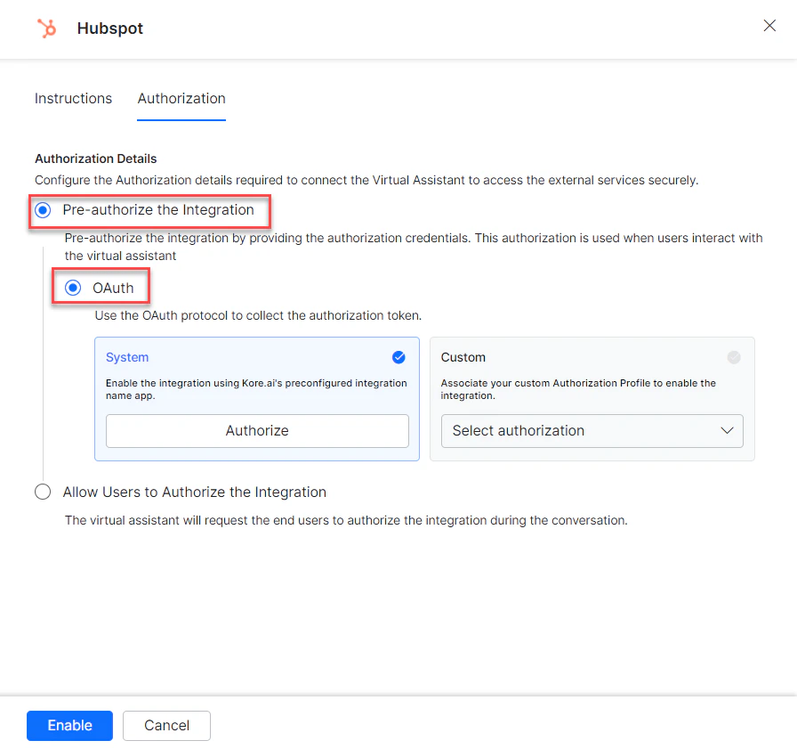Enable the Pre-authorize the Integration option
The width and height of the screenshot is (797, 749).
pyautogui.click(x=43, y=210)
